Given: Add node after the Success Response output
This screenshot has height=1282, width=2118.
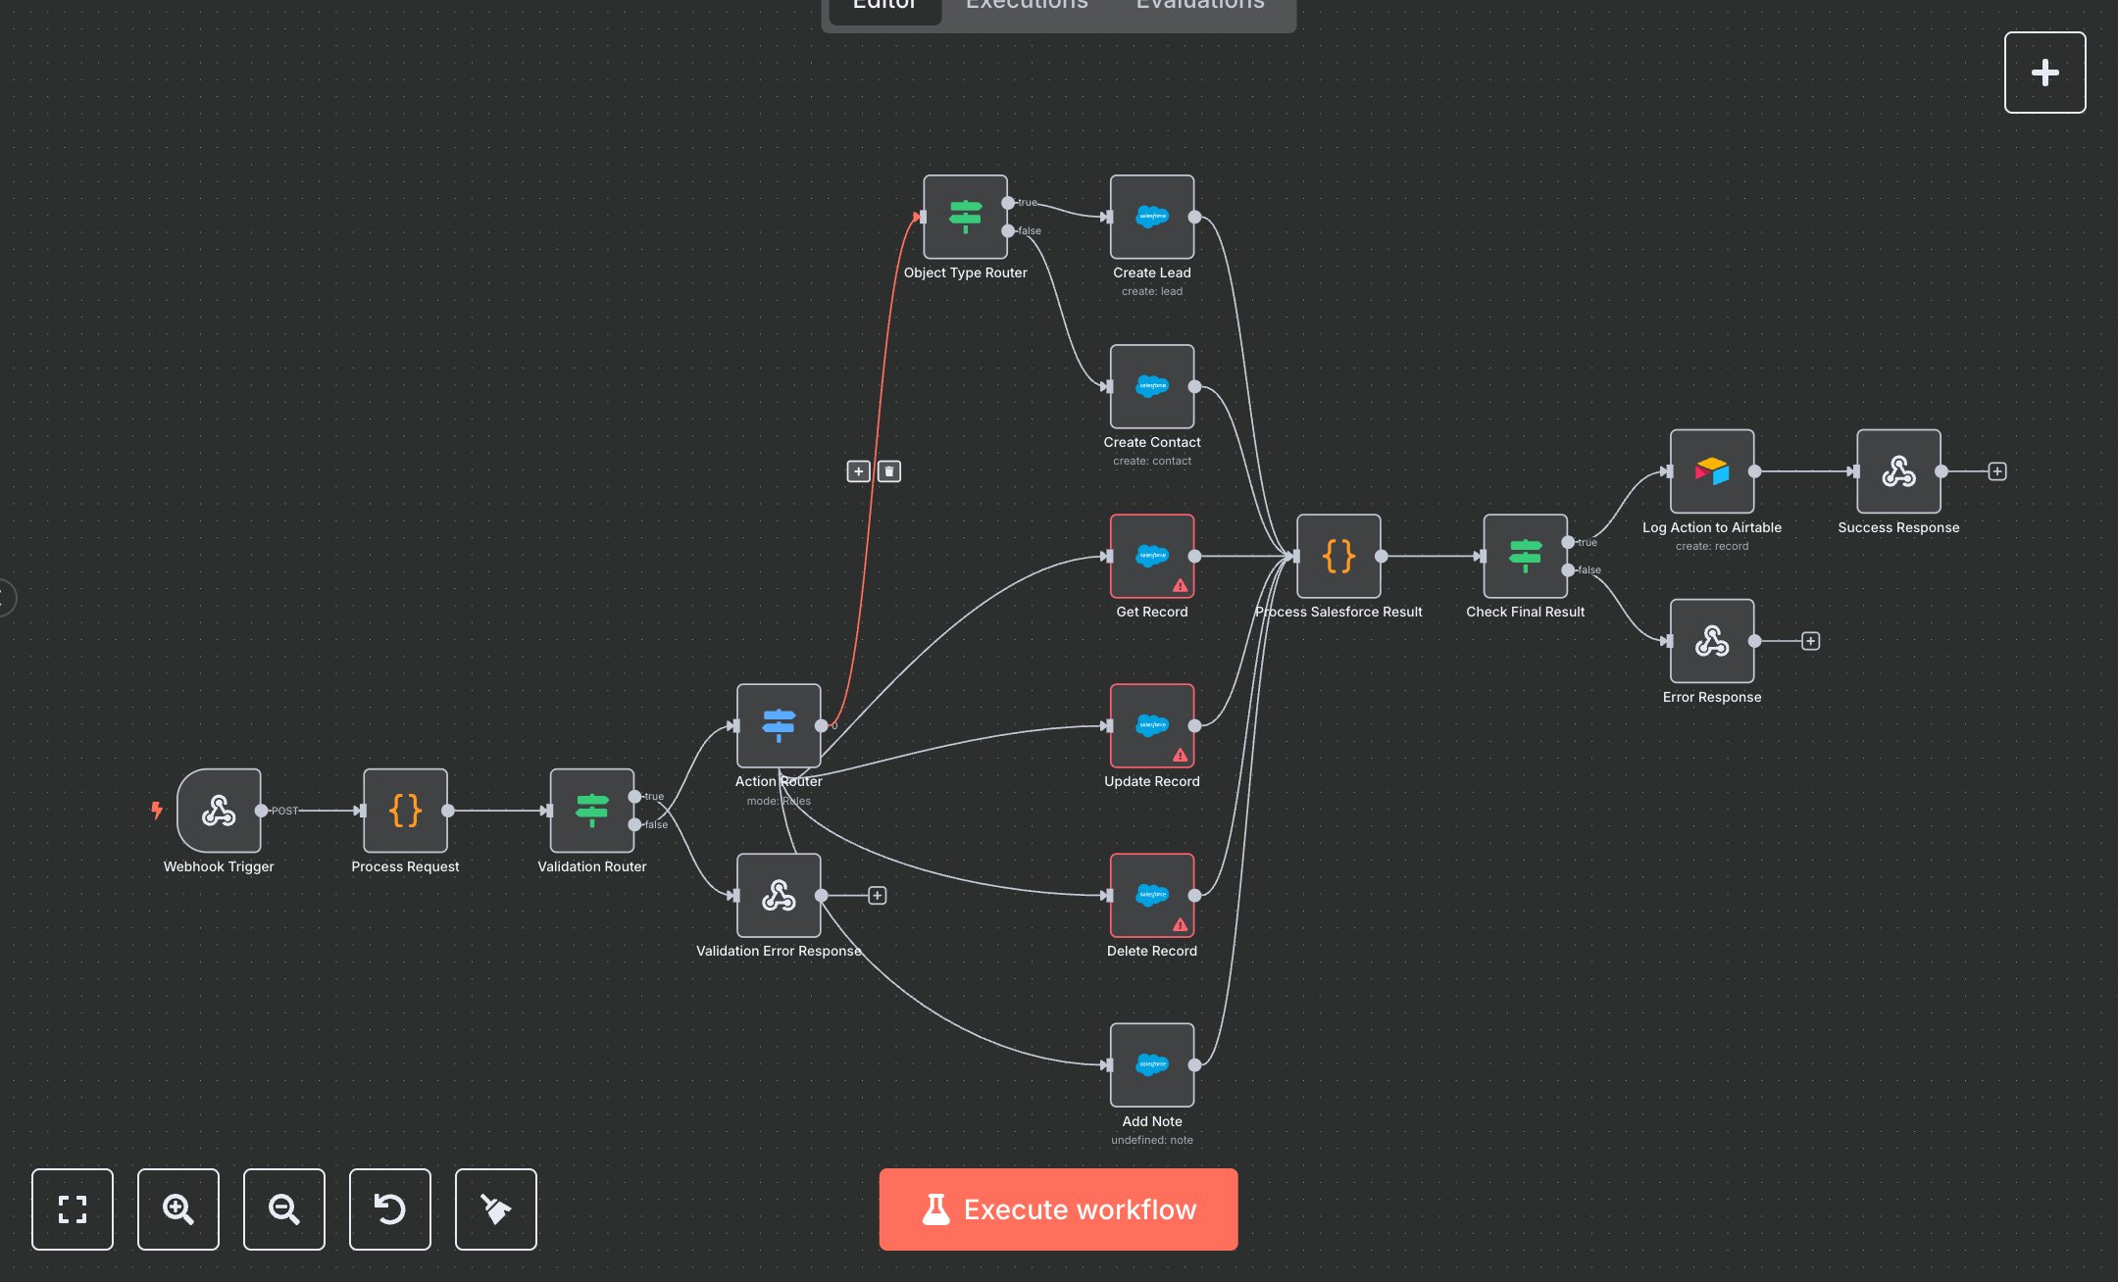Looking at the screenshot, I should (x=1996, y=471).
